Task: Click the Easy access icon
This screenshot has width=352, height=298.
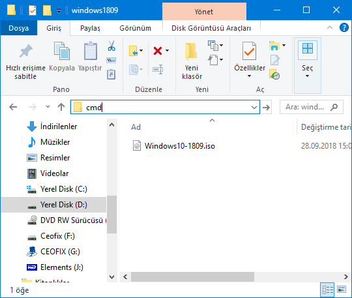Action: click(x=213, y=60)
